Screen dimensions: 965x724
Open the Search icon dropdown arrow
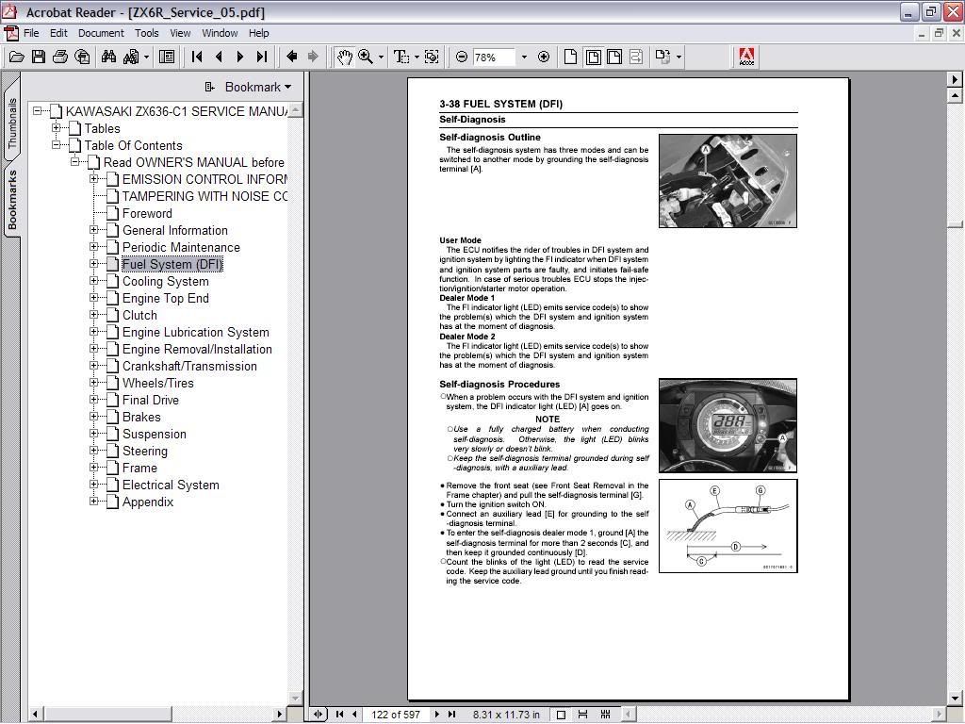146,58
